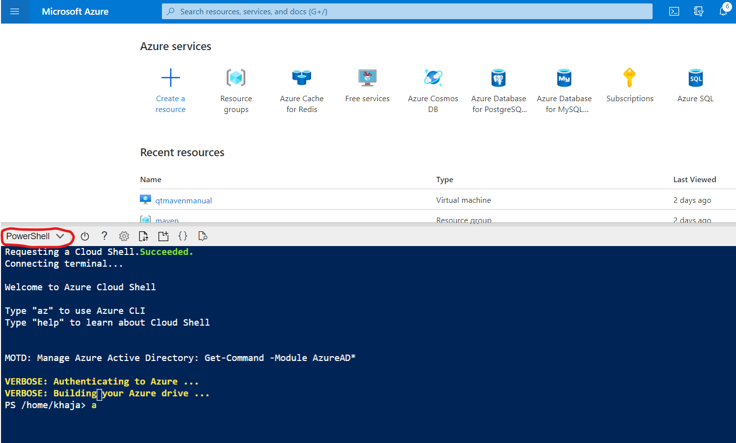This screenshot has width=736, height=443.
Task: Open Cloud Shell help question mark
Action: point(105,236)
